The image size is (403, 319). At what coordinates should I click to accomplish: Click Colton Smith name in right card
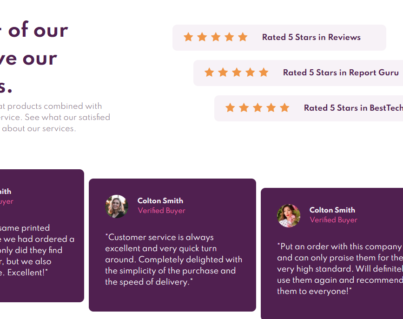click(332, 210)
